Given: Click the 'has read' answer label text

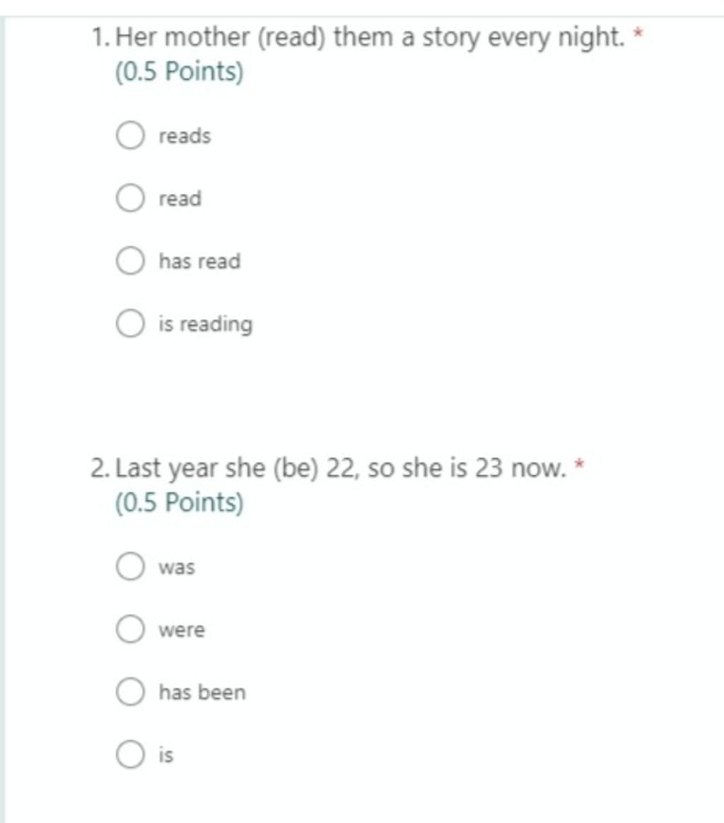Looking at the screenshot, I should (x=200, y=261).
